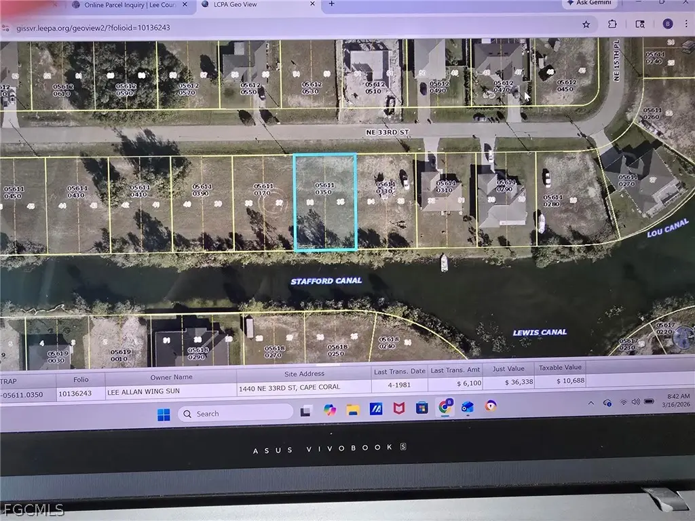Open McAfee from the taskbar
This screenshot has width=695, height=521.
399,410
